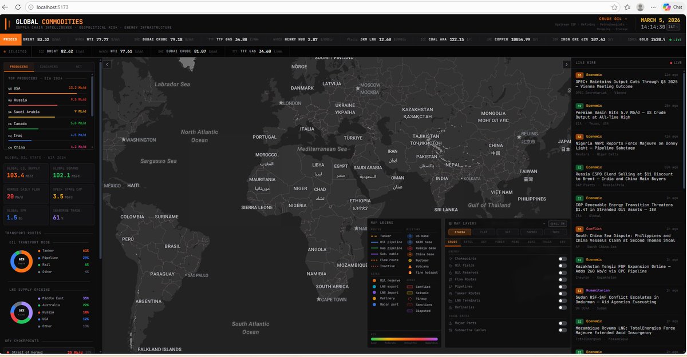
Task: Click the ALL ON layers button
Action: (x=558, y=223)
